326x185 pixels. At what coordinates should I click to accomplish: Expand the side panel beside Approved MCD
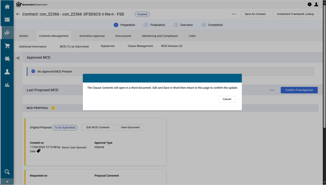(17, 58)
